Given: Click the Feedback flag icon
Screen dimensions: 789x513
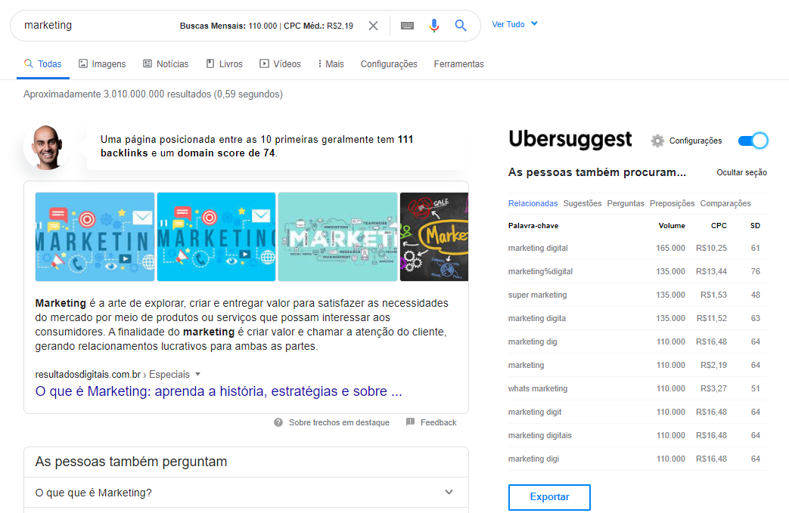Looking at the screenshot, I should [410, 422].
